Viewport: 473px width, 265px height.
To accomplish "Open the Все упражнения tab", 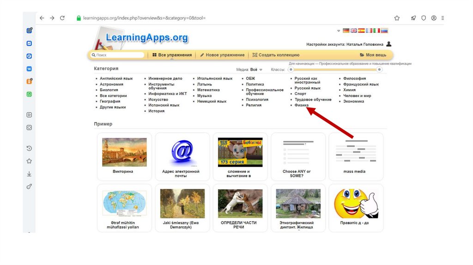I will click(x=172, y=55).
